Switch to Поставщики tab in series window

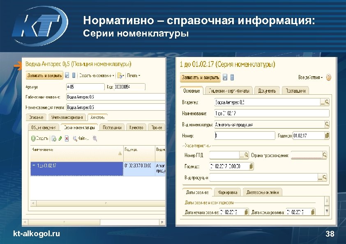point(295,91)
